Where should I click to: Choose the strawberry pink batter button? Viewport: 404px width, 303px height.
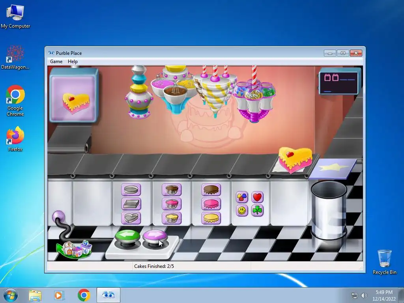[x=172, y=204]
